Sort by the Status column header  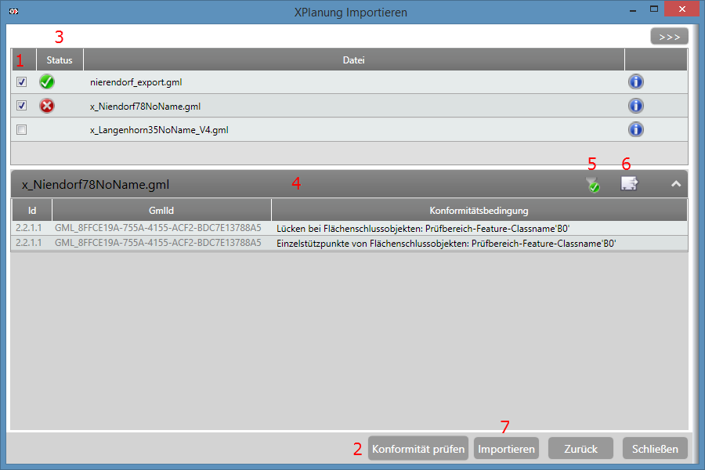(60, 60)
